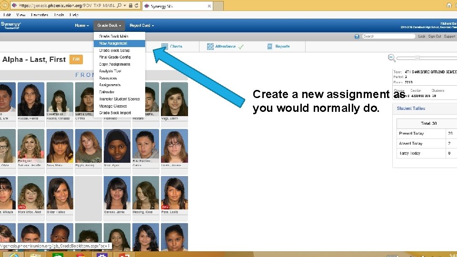Open the Charts tab

pyautogui.click(x=172, y=46)
